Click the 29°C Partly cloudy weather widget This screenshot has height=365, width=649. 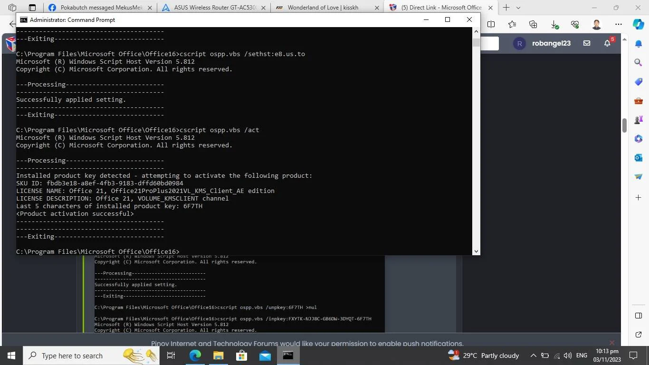click(x=483, y=355)
